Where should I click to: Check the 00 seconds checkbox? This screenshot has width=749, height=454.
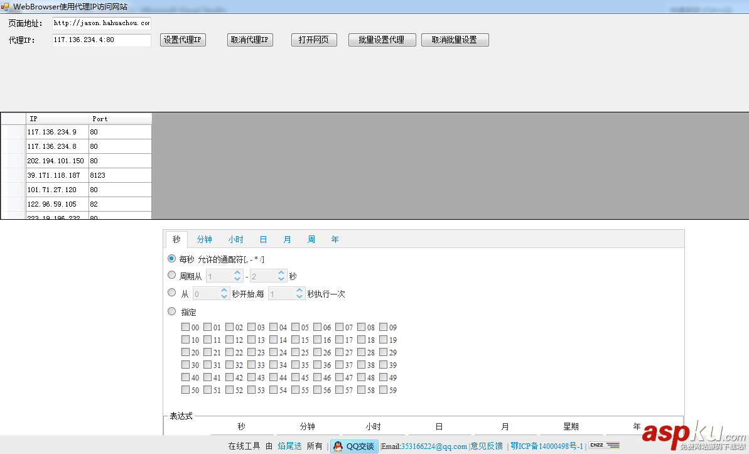coord(185,327)
